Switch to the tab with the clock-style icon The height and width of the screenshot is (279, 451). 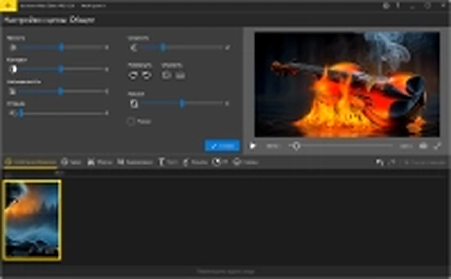click(220, 162)
